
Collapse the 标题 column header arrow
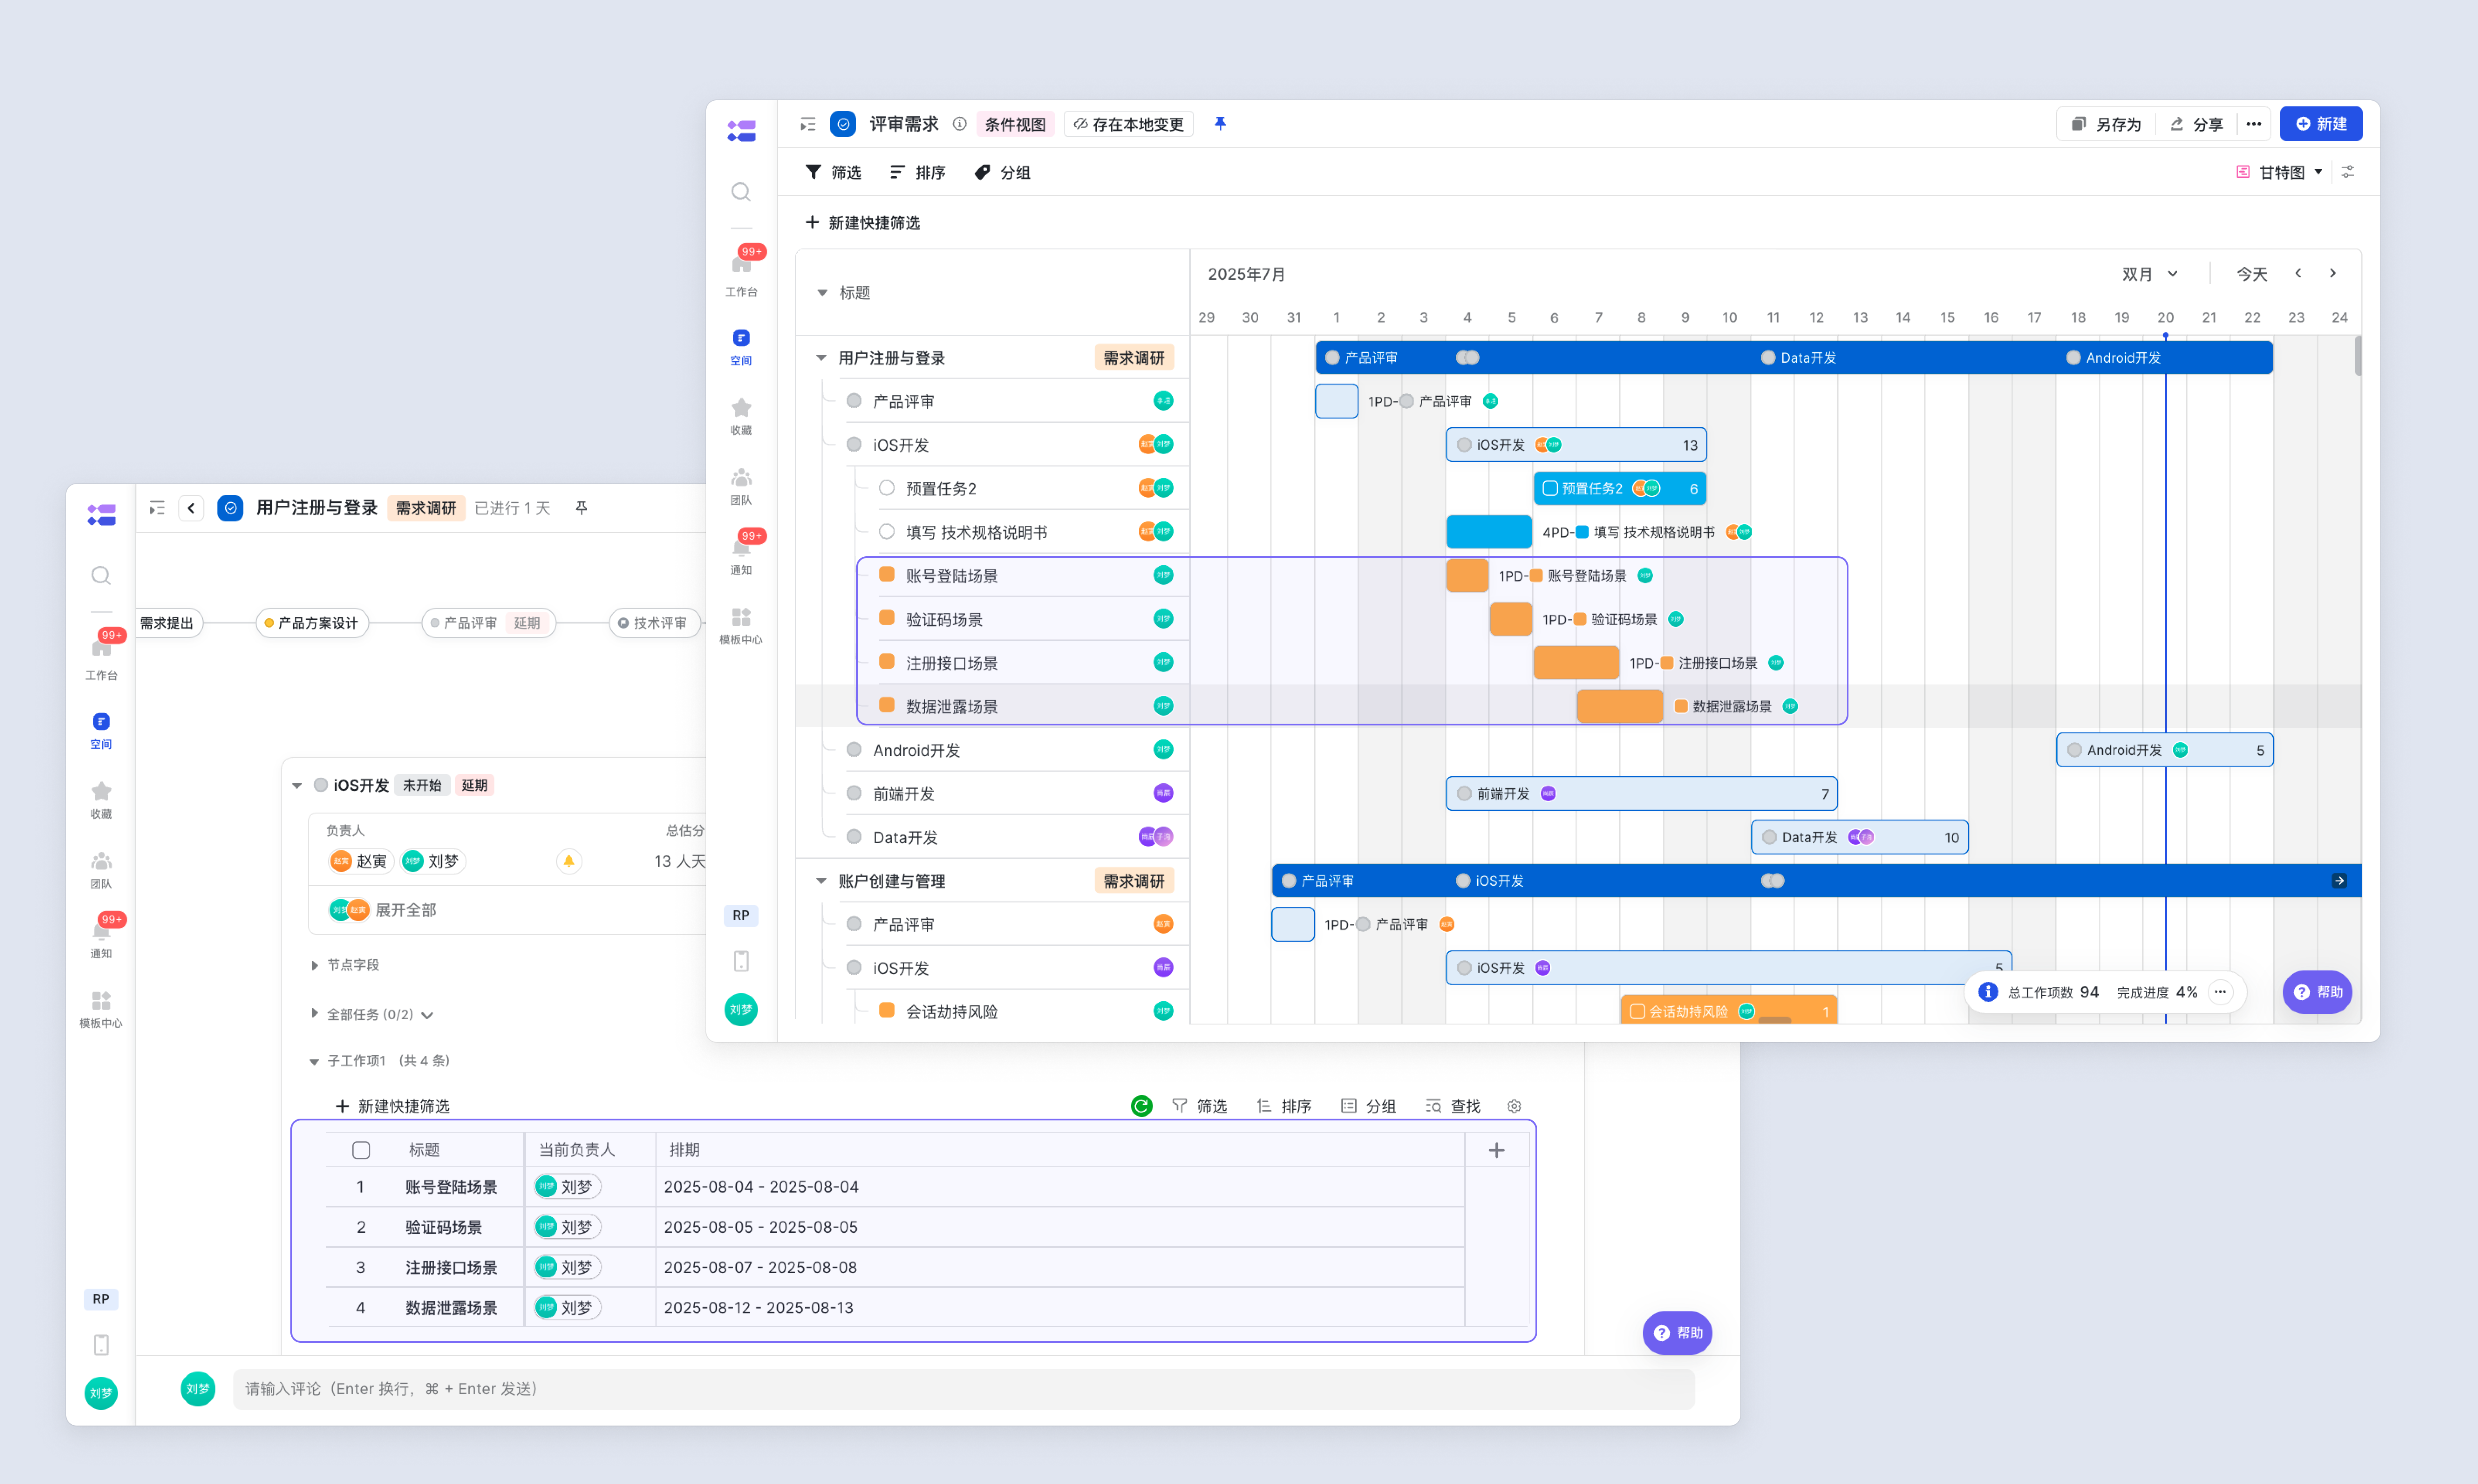(x=822, y=293)
